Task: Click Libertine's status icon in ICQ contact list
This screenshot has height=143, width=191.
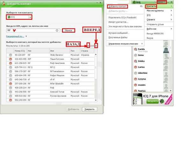Action: (136, 73)
